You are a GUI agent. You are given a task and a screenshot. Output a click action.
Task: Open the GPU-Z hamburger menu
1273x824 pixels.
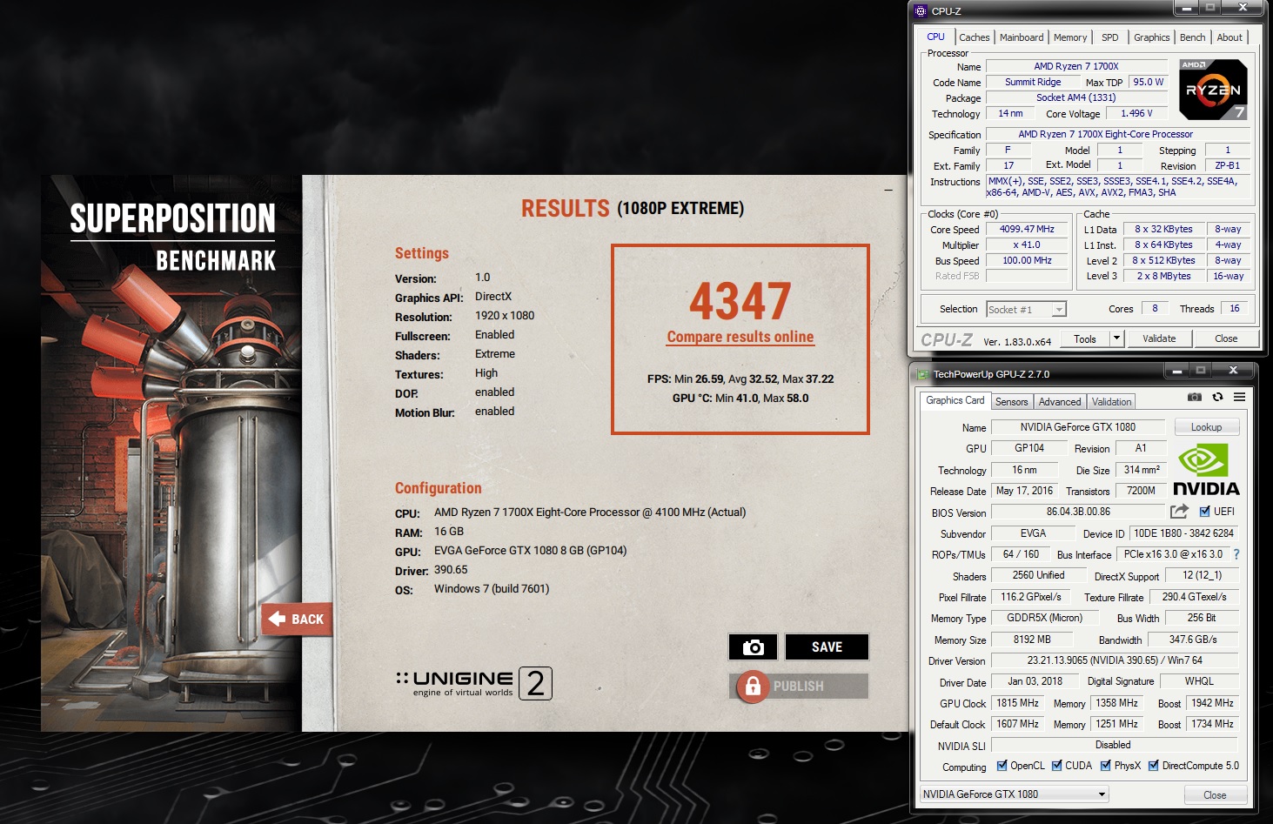pyautogui.click(x=1239, y=397)
